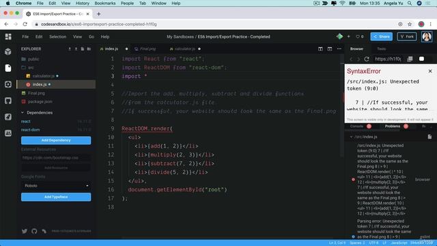Viewport: 437px width, 246px height.
Task: Open the Help menu in CodeSandbox
Action: (105, 36)
